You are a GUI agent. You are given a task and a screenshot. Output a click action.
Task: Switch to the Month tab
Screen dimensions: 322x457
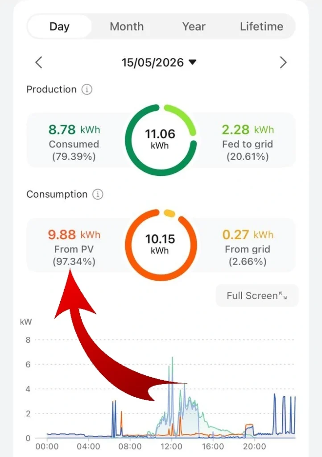click(x=127, y=26)
